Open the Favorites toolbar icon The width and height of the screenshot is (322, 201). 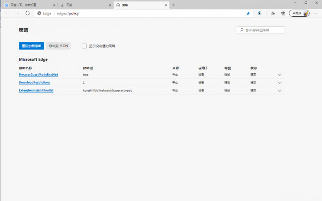coord(273,13)
